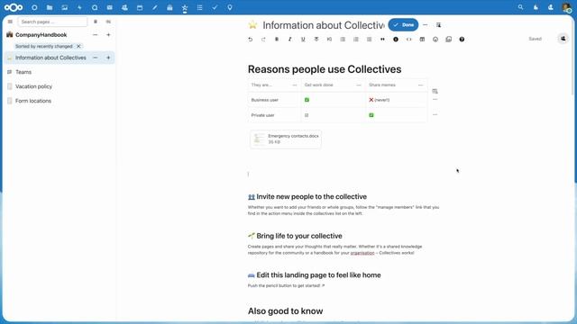577x324 pixels.
Task: Open the Private user row menu
Action: 435,115
